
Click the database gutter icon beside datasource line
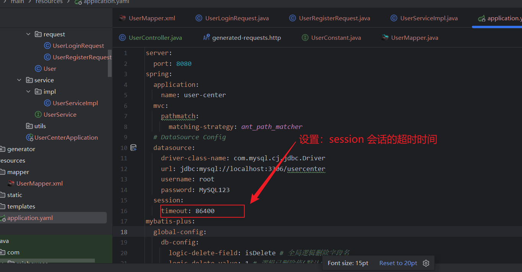(133, 148)
